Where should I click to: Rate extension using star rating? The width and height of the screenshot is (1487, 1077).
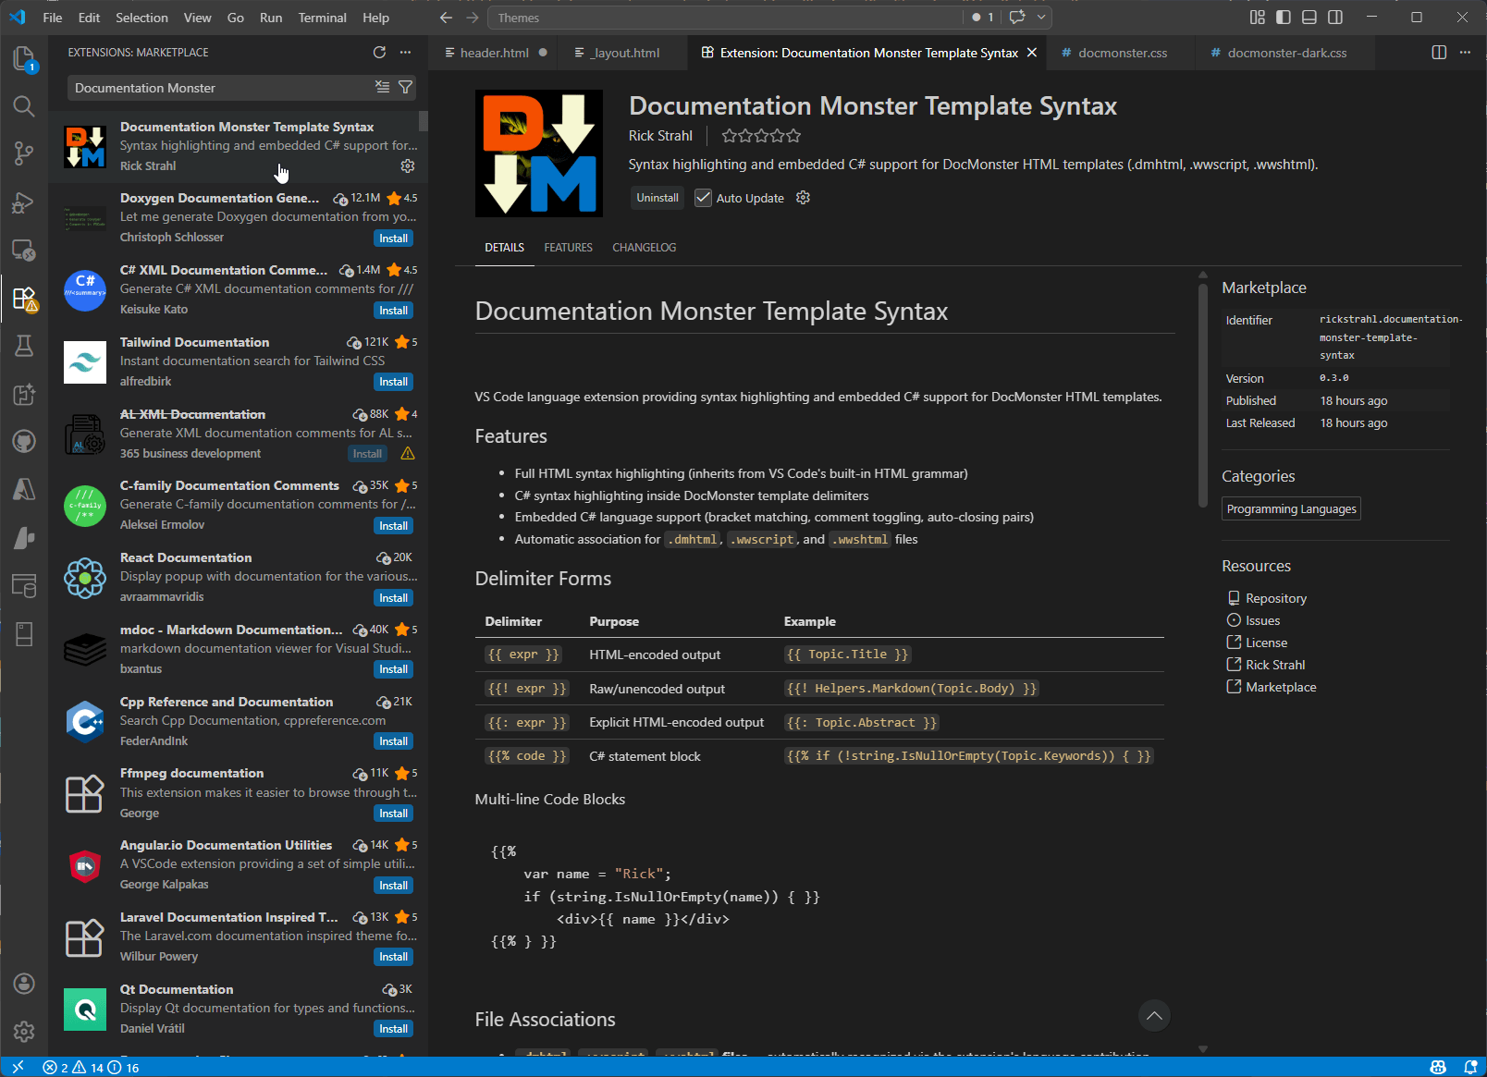tap(761, 136)
